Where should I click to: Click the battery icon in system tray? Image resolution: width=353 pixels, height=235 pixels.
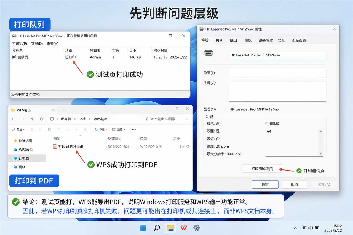point(317,228)
